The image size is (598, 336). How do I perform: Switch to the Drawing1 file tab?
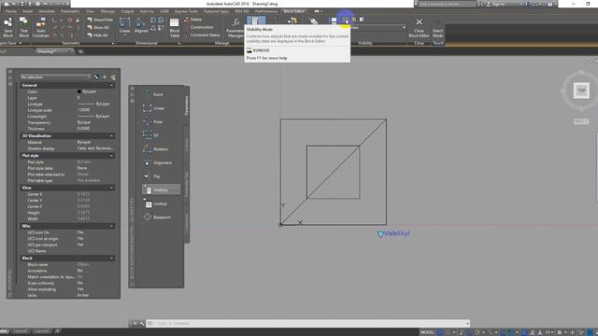47,51
